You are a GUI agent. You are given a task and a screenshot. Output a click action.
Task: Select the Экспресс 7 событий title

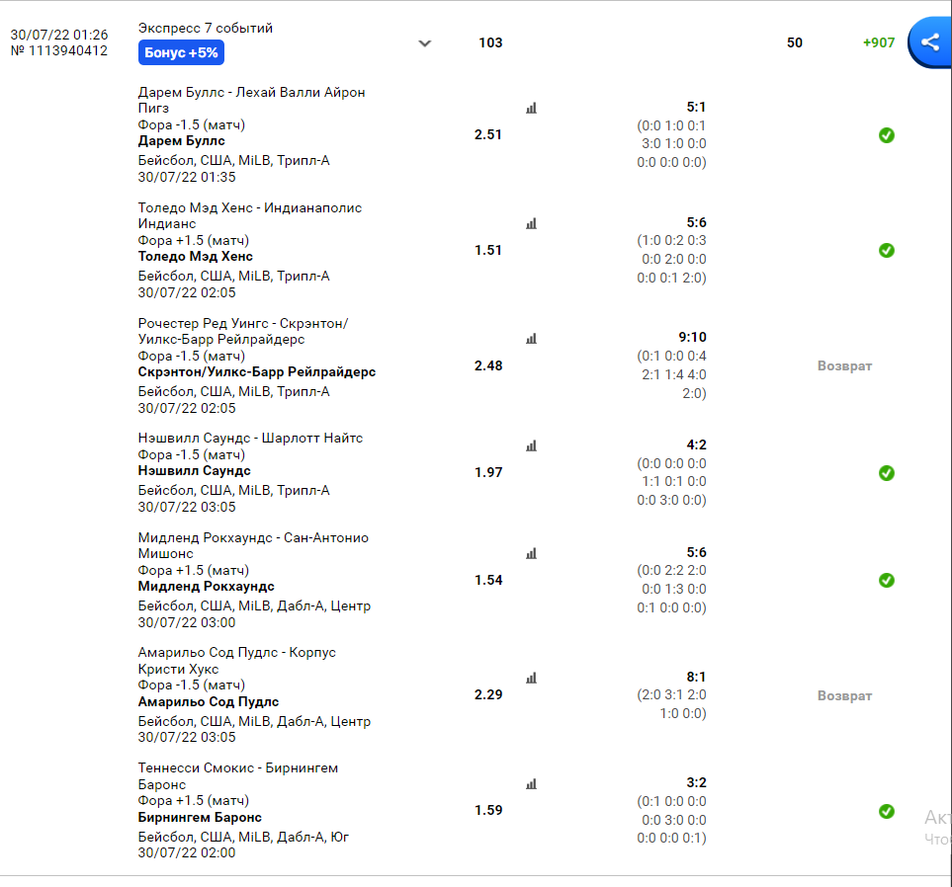click(x=206, y=28)
